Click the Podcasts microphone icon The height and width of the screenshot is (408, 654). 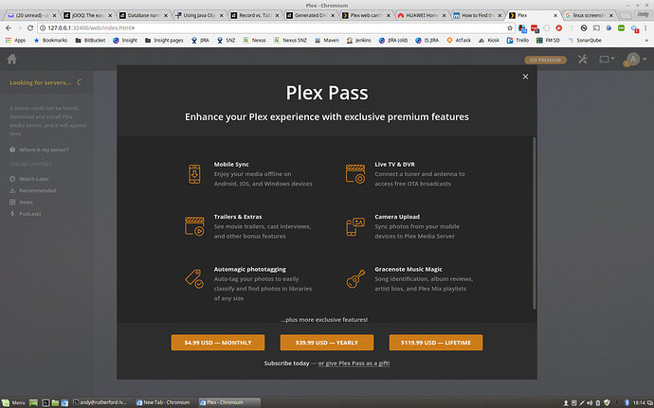tap(12, 214)
